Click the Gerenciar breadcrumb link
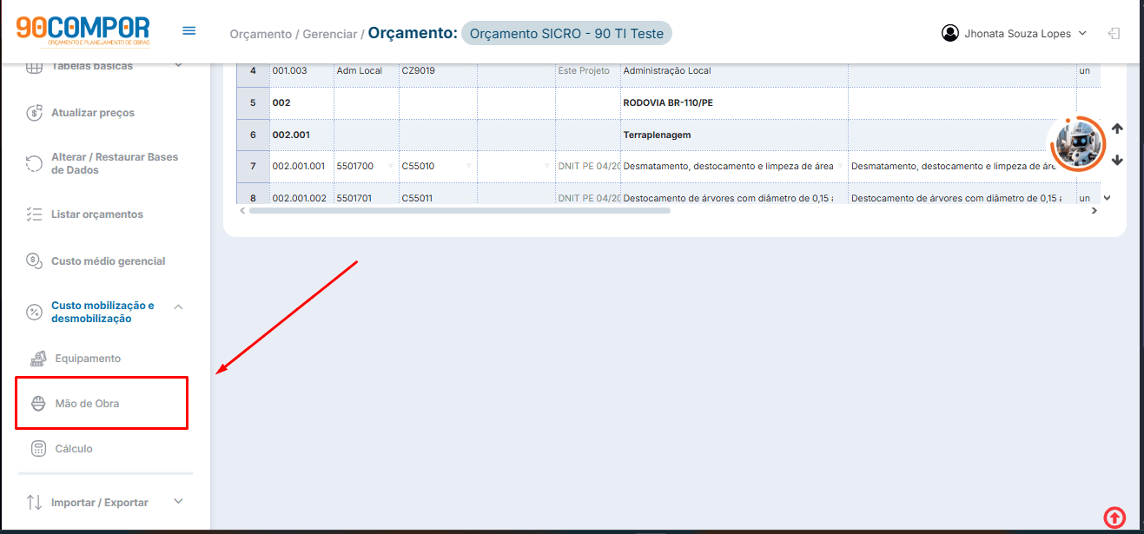The width and height of the screenshot is (1144, 534). coord(329,34)
